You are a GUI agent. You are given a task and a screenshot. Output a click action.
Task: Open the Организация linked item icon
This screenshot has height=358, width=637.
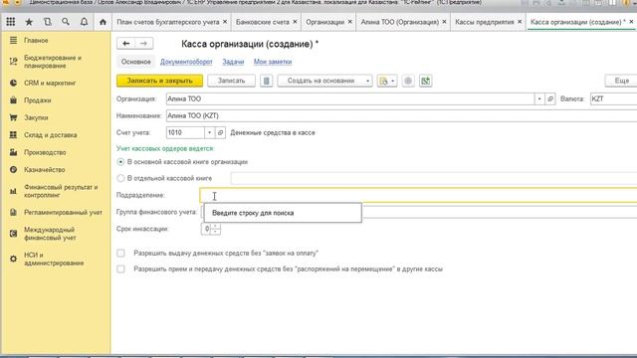(550, 99)
